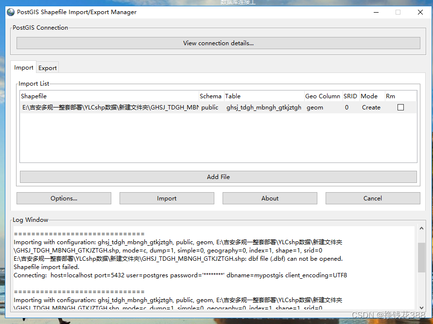Click the PostGIS globe icon in title bar

(11, 12)
